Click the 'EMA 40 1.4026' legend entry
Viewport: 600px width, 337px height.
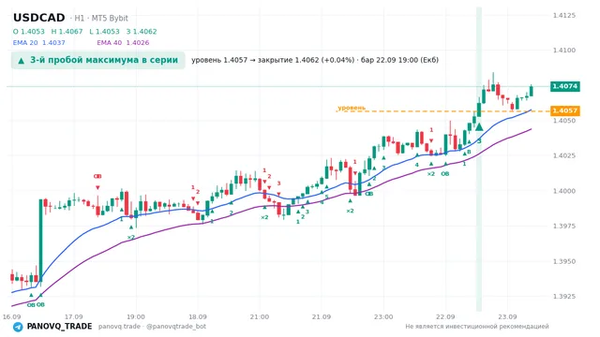click(123, 43)
